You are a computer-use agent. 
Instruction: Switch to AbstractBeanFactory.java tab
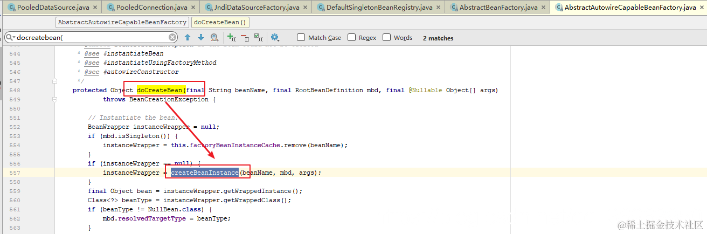point(498,8)
